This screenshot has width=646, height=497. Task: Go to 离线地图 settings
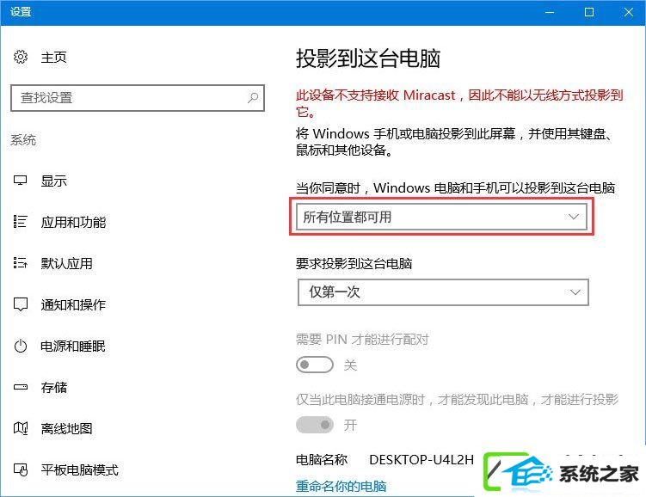[x=66, y=429]
